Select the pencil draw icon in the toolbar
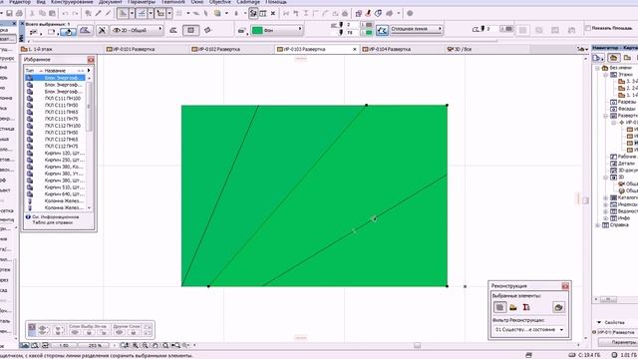The image size is (638, 359). (98, 13)
